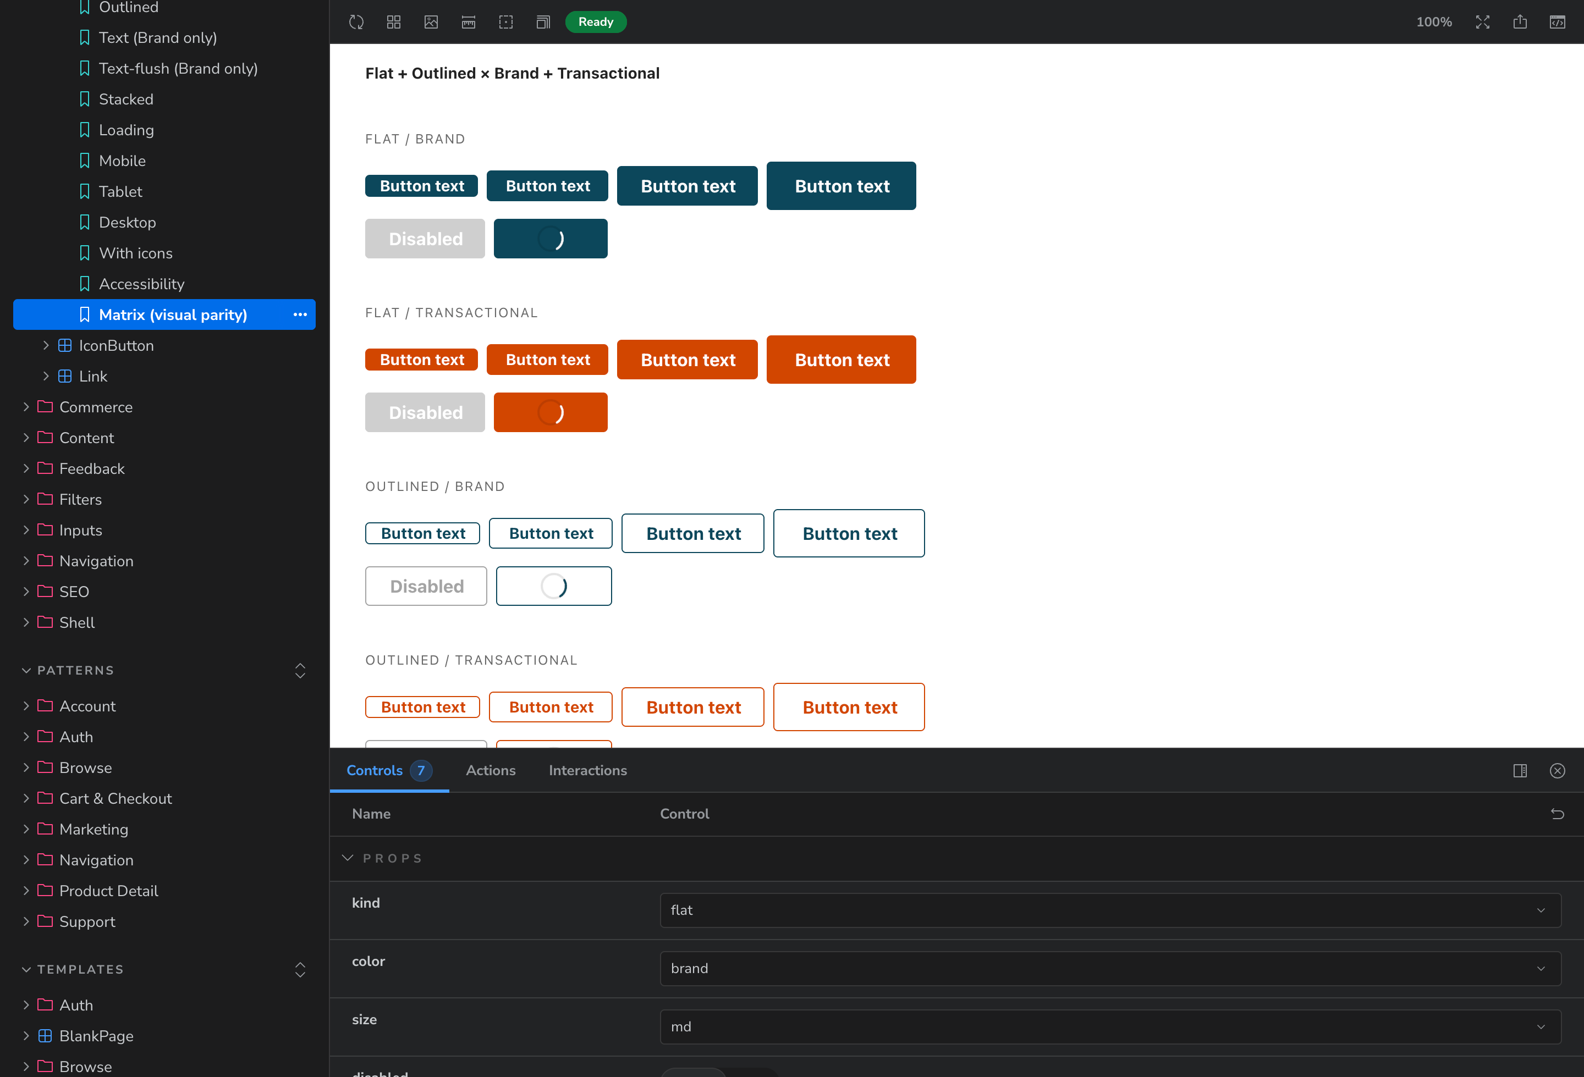Viewport: 1584px width, 1077px height.
Task: Click the largest Flat Brand Button text button
Action: pyautogui.click(x=841, y=186)
